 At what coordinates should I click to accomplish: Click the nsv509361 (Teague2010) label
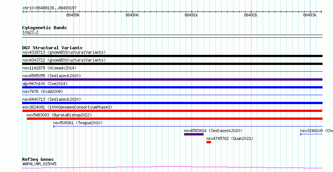(78, 123)
